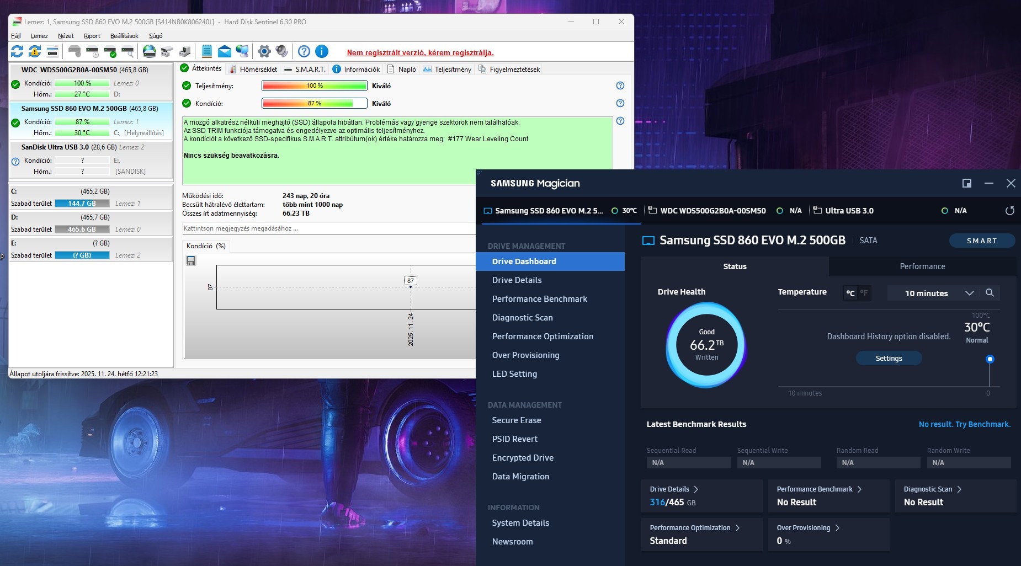The height and width of the screenshot is (566, 1021).
Task: Click the magnifier icon next to 10 minutes
Action: [x=990, y=293]
